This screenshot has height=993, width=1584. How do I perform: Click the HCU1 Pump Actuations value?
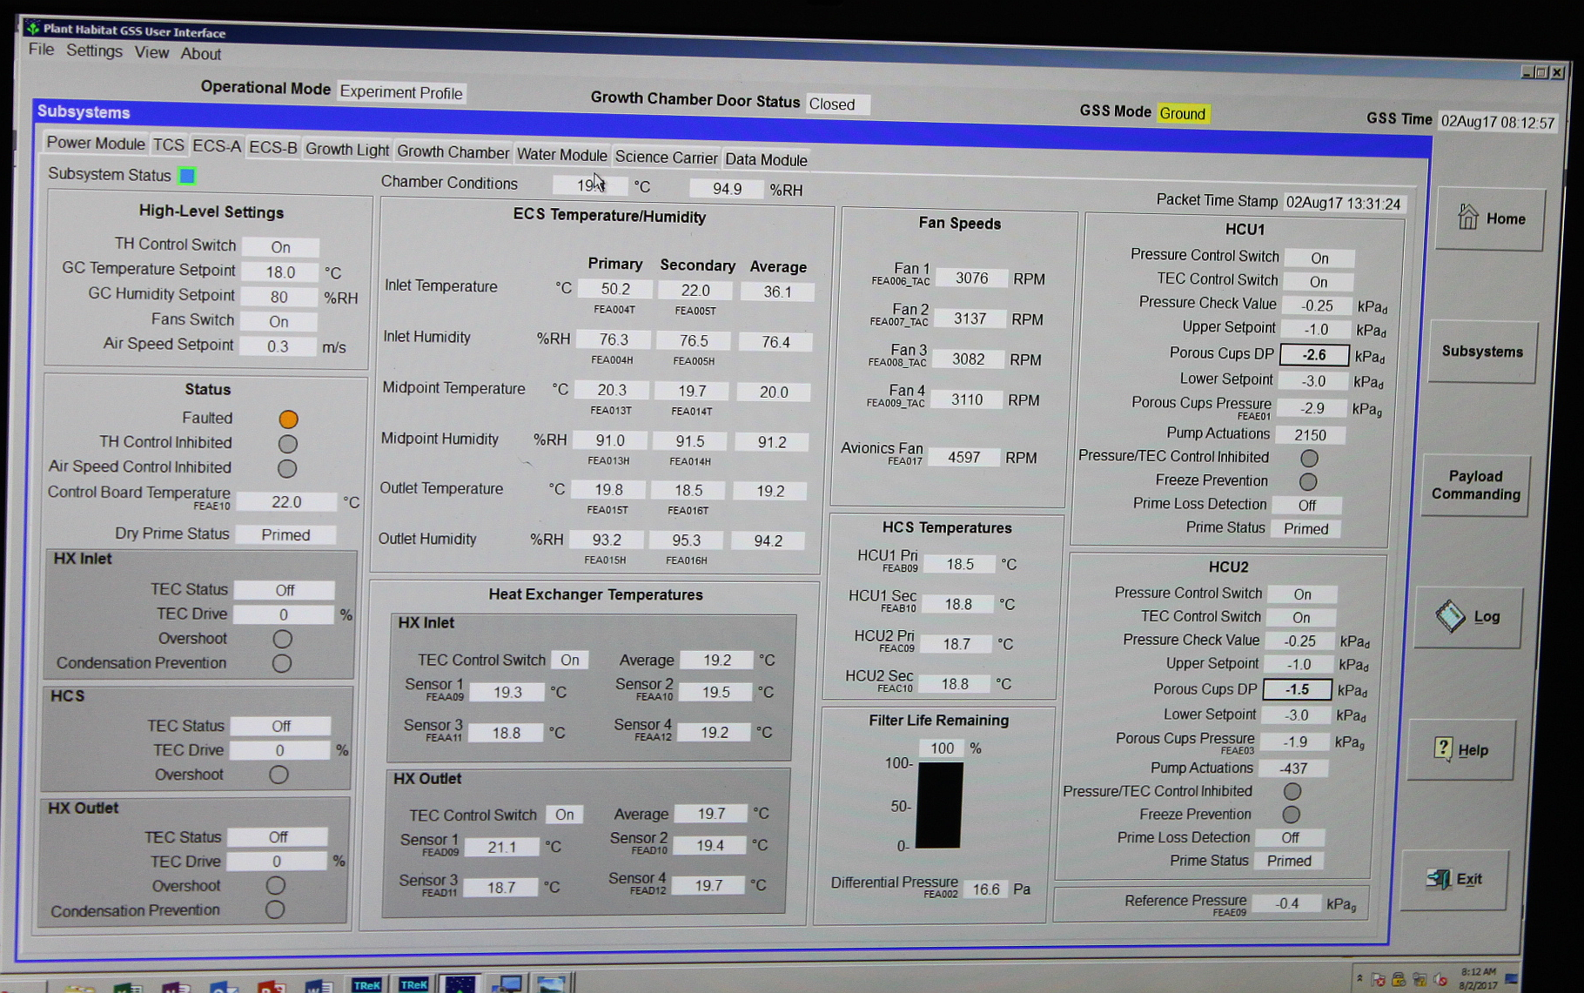point(1310,434)
